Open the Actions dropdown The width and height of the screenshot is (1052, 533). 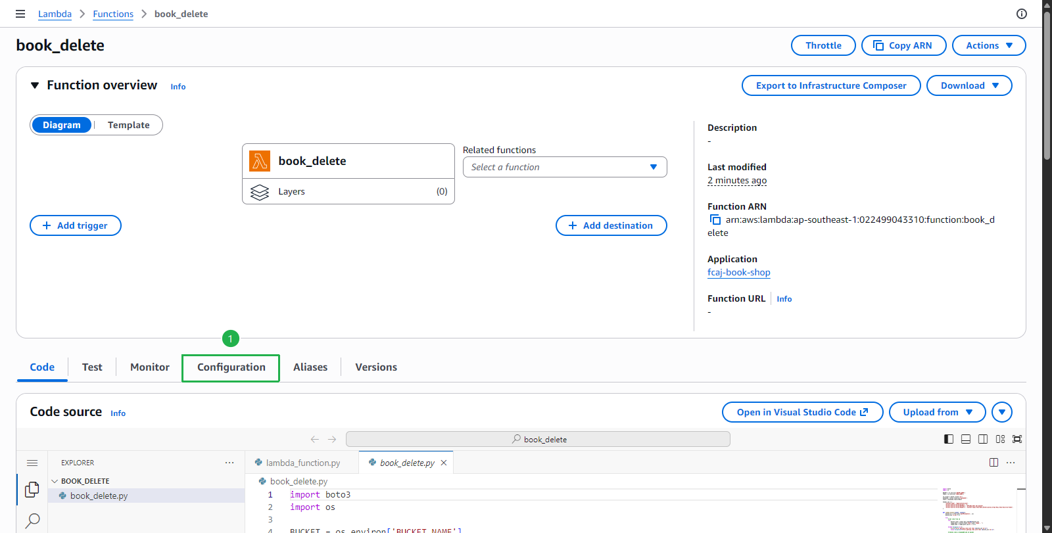pyautogui.click(x=989, y=45)
